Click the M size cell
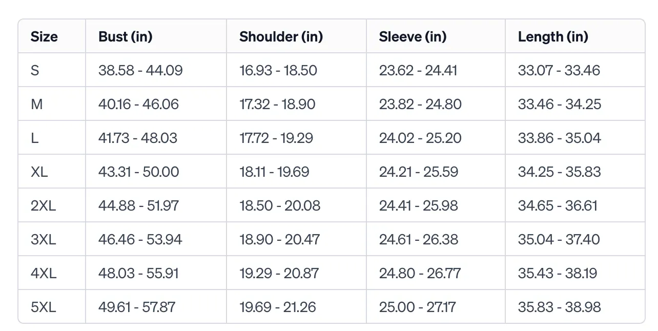This screenshot has height=331, width=658. (36, 104)
